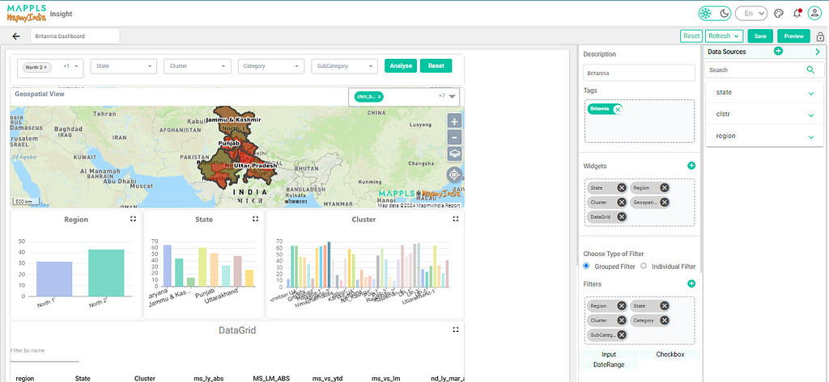Remove the Category filter chip
This screenshot has height=382, width=829.
point(664,321)
